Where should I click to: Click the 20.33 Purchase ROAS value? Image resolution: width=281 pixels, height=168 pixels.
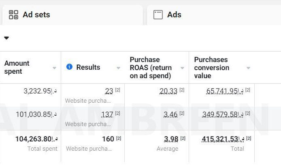coord(168,91)
